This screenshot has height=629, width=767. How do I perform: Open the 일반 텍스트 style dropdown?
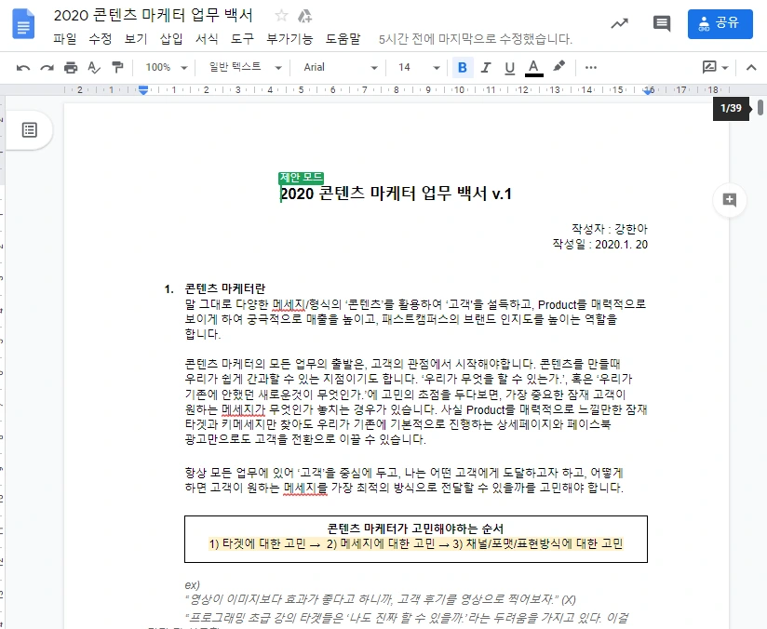point(245,67)
